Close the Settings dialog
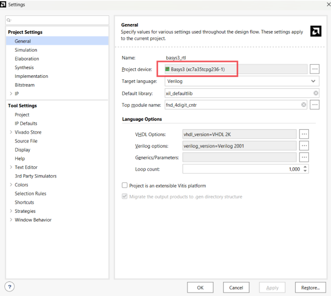Image resolution: width=331 pixels, height=296 pixels. click(x=329, y=4)
